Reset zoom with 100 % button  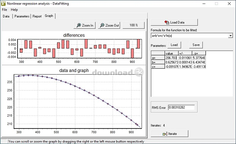134,25
